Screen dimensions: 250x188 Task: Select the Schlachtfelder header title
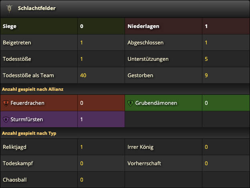pyautogui.click(x=37, y=8)
